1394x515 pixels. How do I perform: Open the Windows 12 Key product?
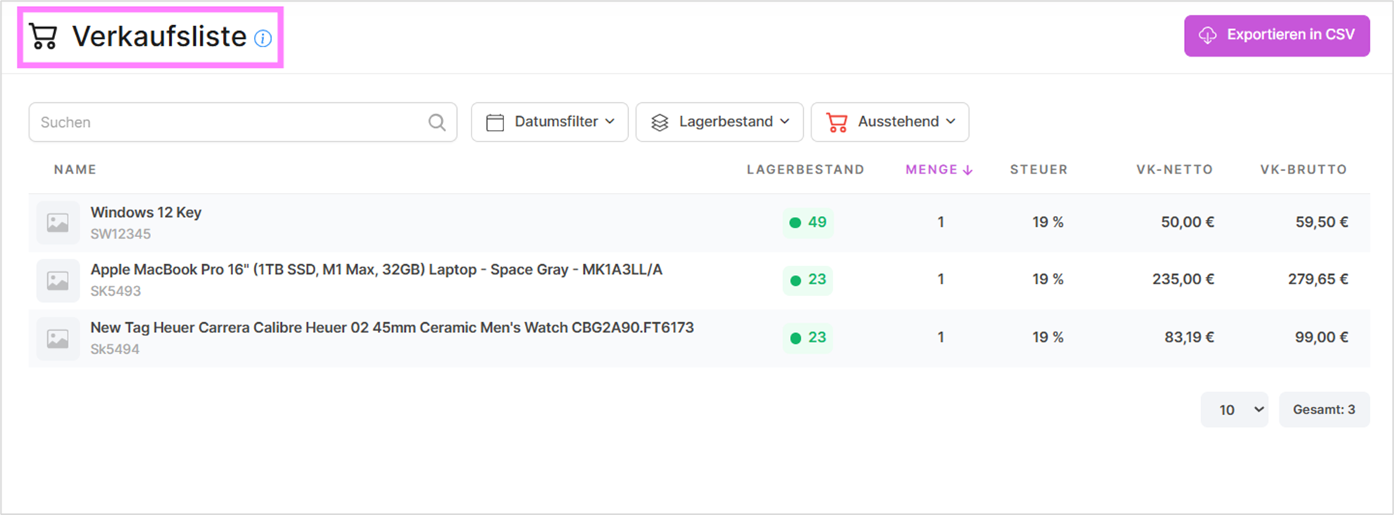146,212
